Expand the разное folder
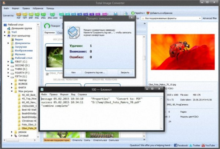This screenshot has width=220, height=149. click(x=12, y=132)
